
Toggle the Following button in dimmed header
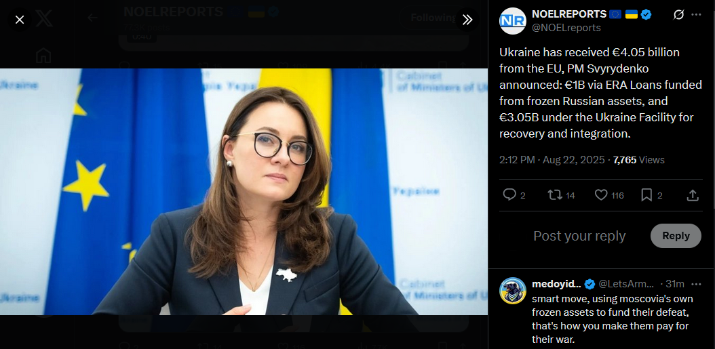(433, 18)
